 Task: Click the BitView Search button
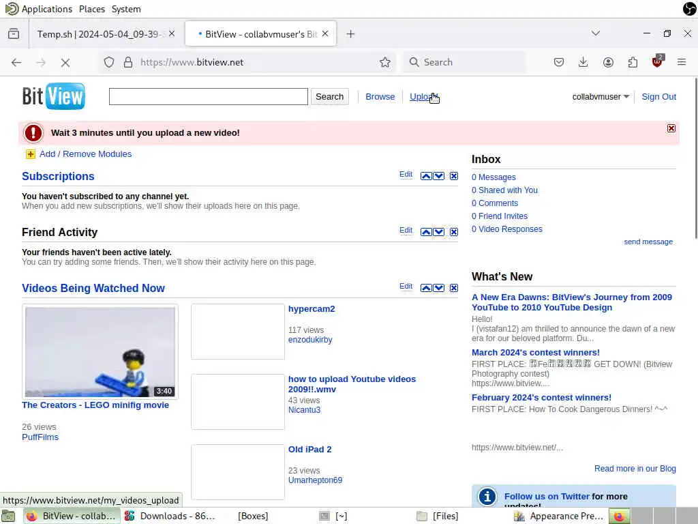coord(329,97)
